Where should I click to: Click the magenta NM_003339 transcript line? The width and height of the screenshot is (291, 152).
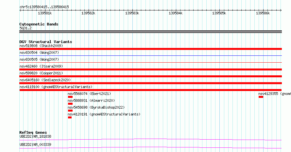pyautogui.click(x=150, y=147)
